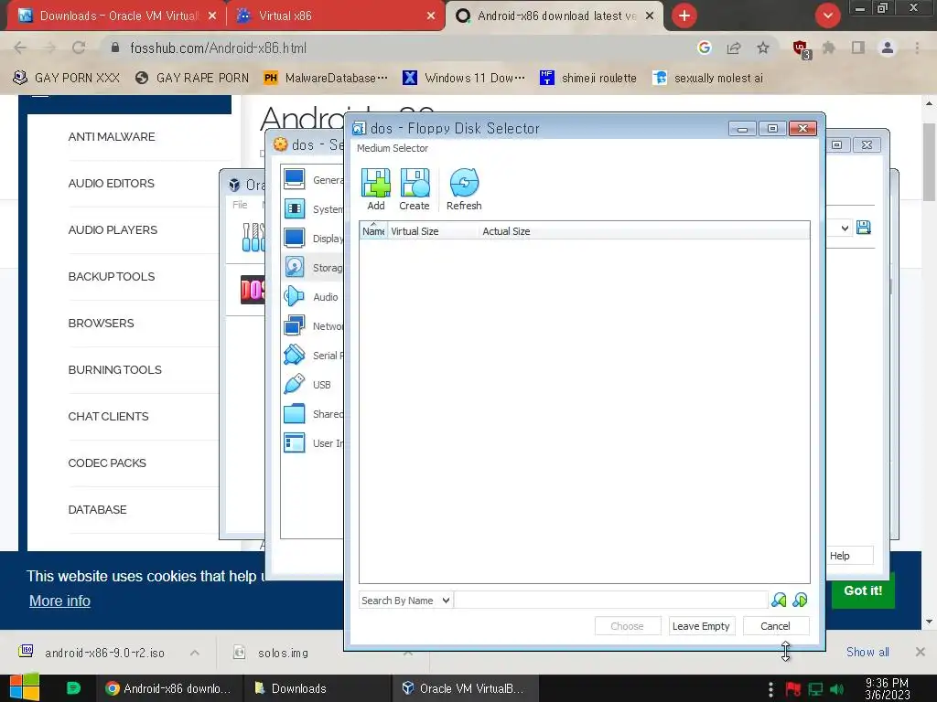937x702 pixels.
Task: Open Network settings category icon
Action: tap(294, 325)
